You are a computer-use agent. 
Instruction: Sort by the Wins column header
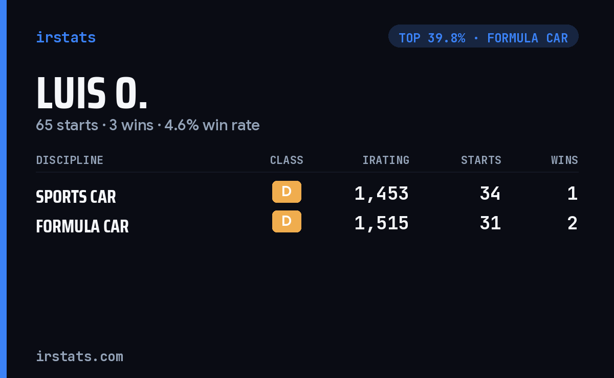pyautogui.click(x=564, y=160)
